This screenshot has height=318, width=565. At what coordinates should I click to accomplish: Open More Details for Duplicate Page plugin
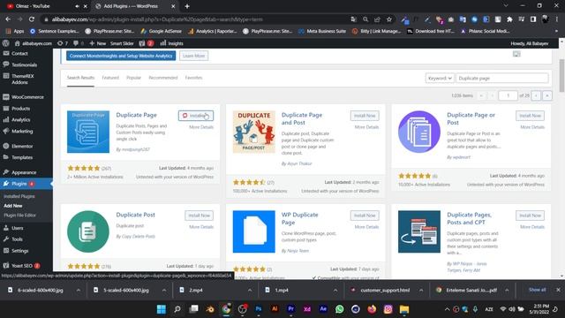point(201,127)
